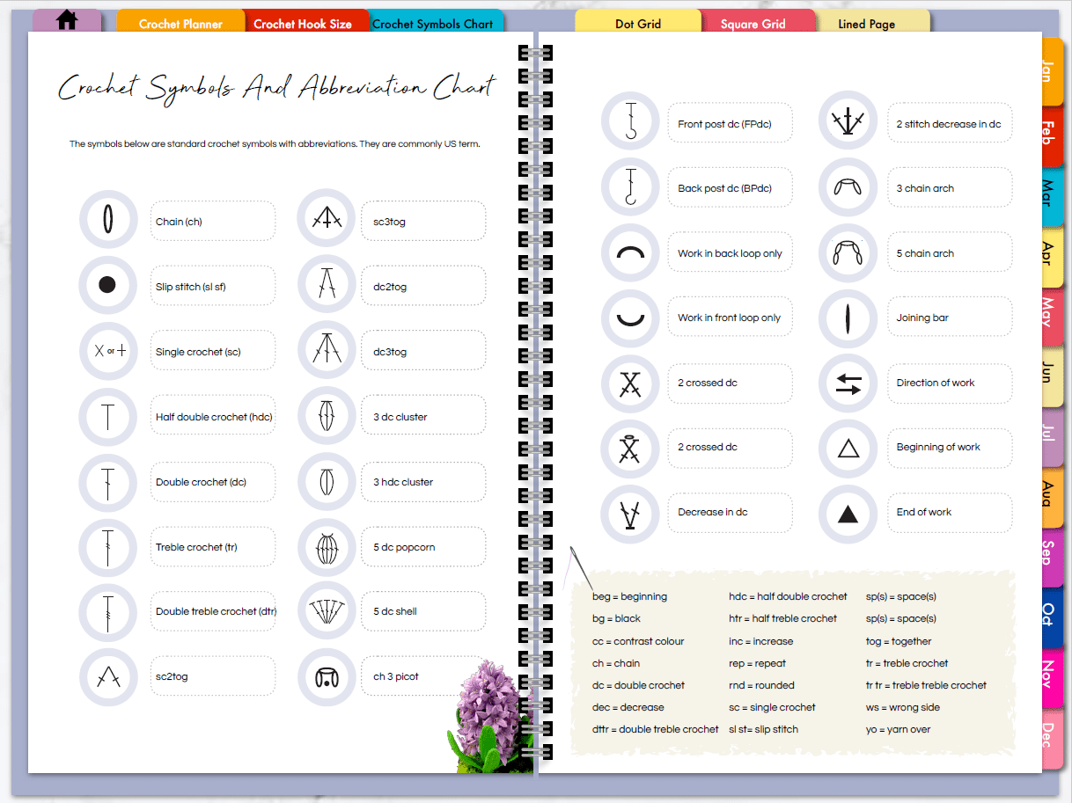Viewport: 1072px width, 803px height.
Task: Click the ch 3 picot symbol
Action: pos(327,675)
